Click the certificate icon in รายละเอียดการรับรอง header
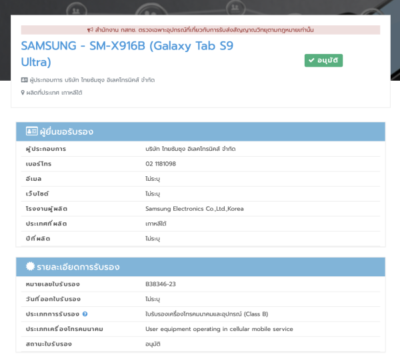Image resolution: width=400 pixels, height=357 pixels. point(31,267)
